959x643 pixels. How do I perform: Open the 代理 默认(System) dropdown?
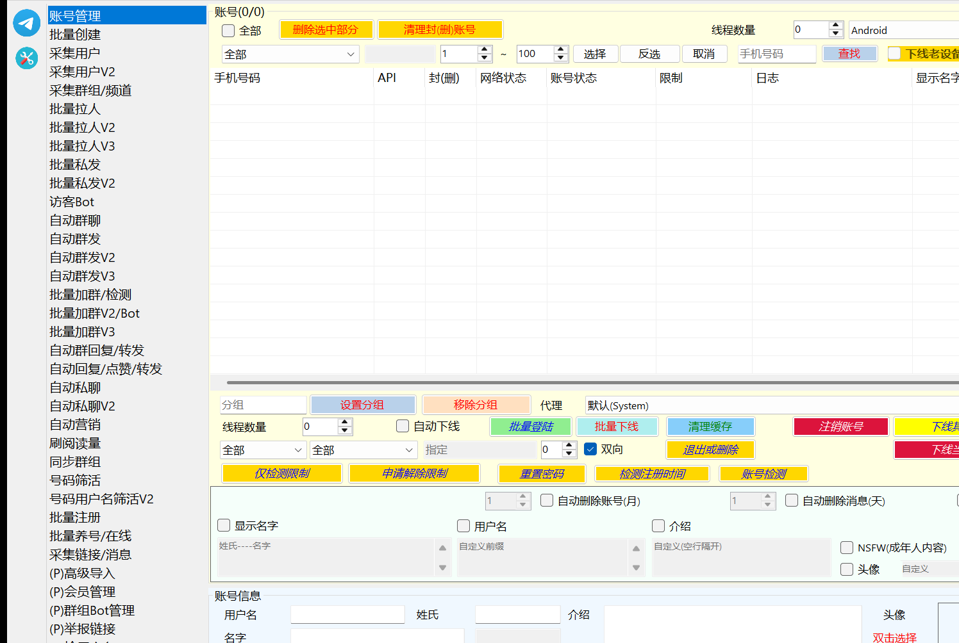point(772,405)
